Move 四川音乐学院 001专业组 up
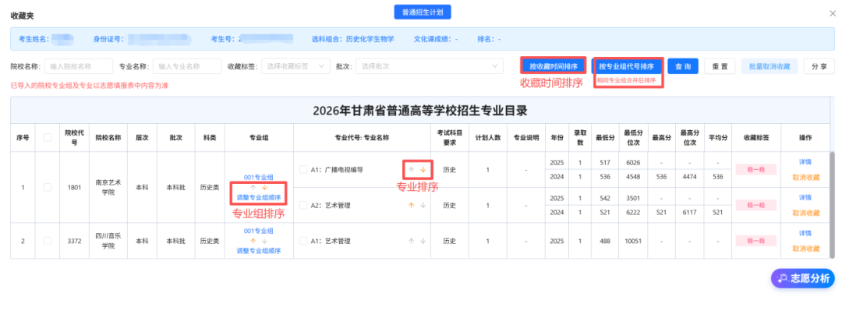This screenshot has height=314, width=842. pos(253,241)
